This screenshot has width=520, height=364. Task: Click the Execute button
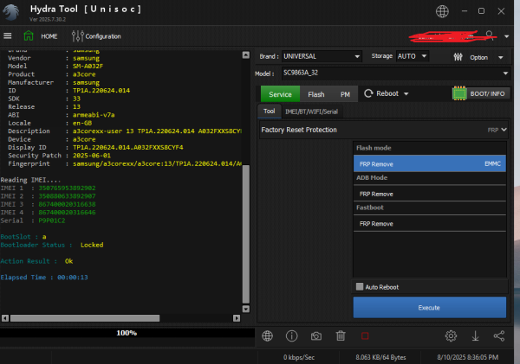(430, 308)
